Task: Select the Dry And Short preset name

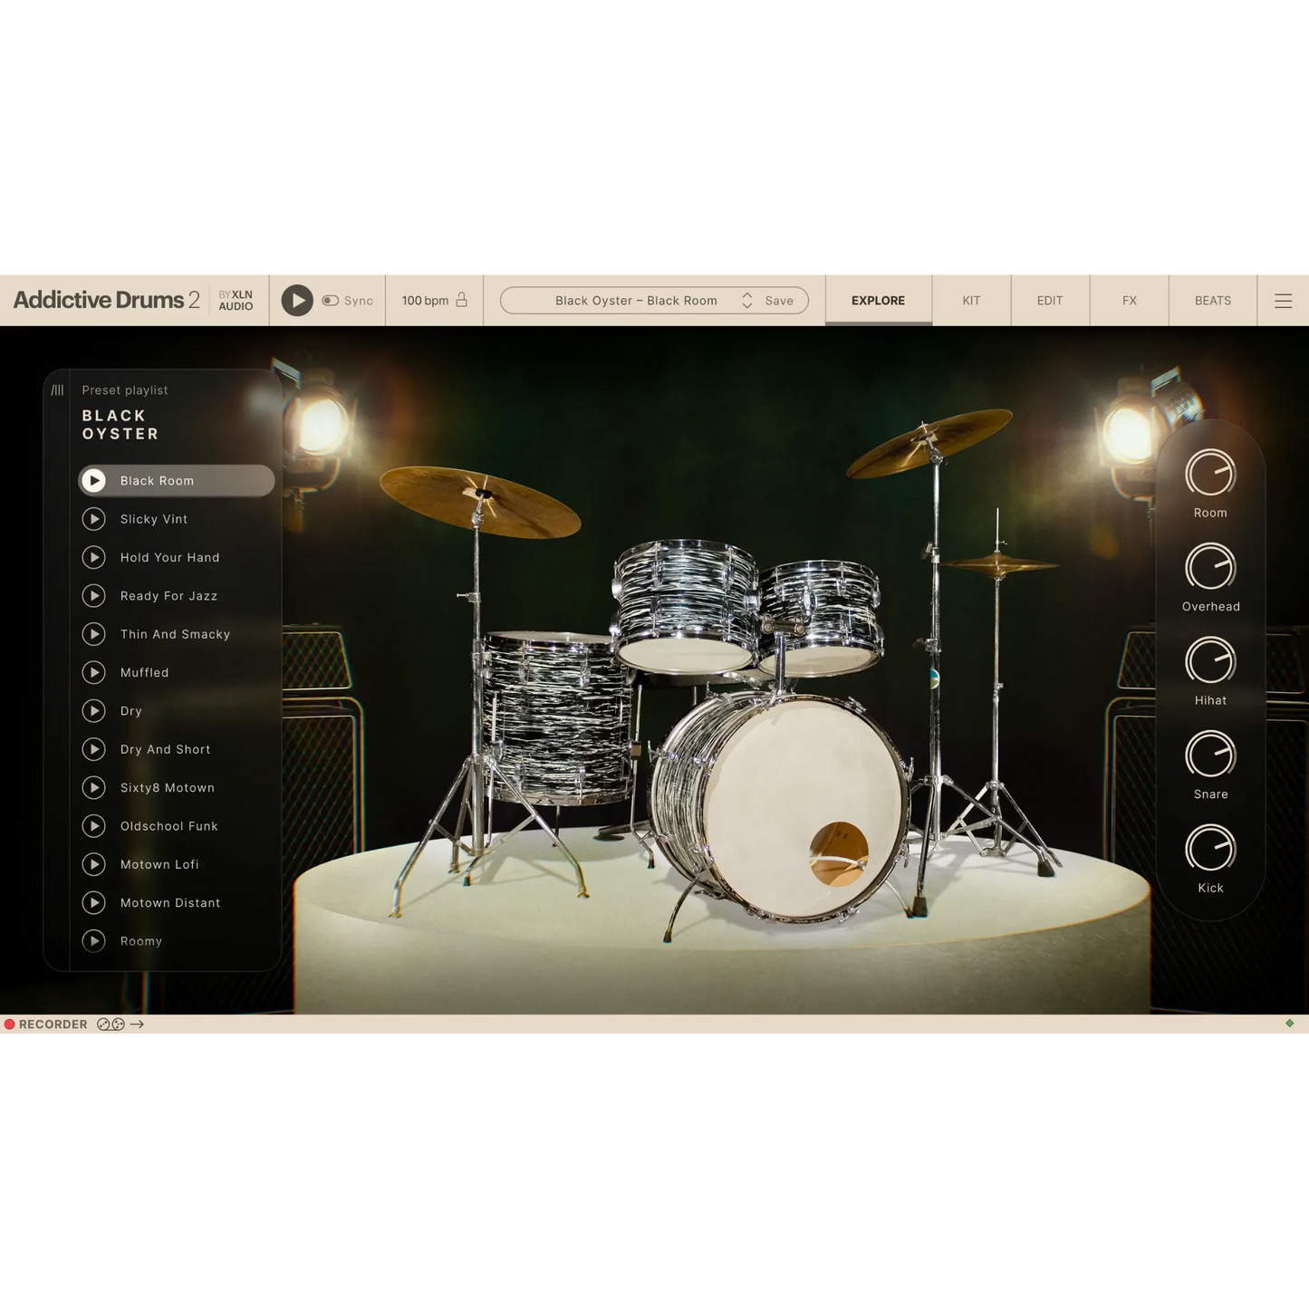Action: 166,749
